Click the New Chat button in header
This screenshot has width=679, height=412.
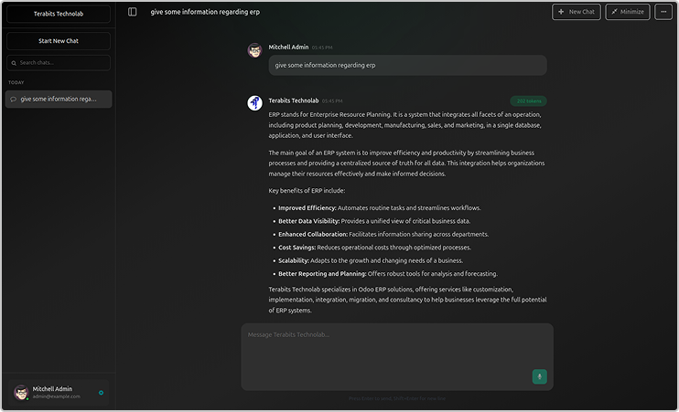(x=577, y=12)
